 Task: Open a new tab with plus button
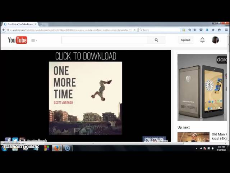[x=41, y=24]
